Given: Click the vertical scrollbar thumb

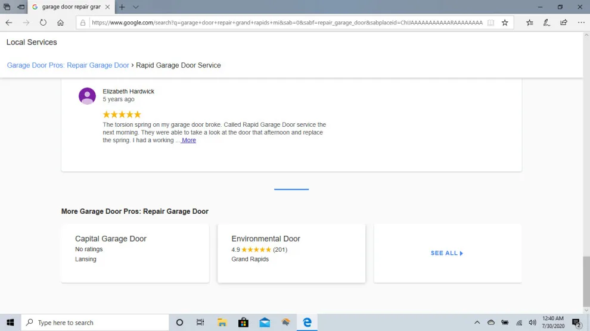Looking at the screenshot, I should tap(586, 282).
